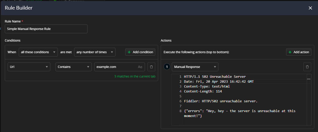318x132 pixels.
Task: Click the response editor vertical scrollbar
Action: [309, 100]
